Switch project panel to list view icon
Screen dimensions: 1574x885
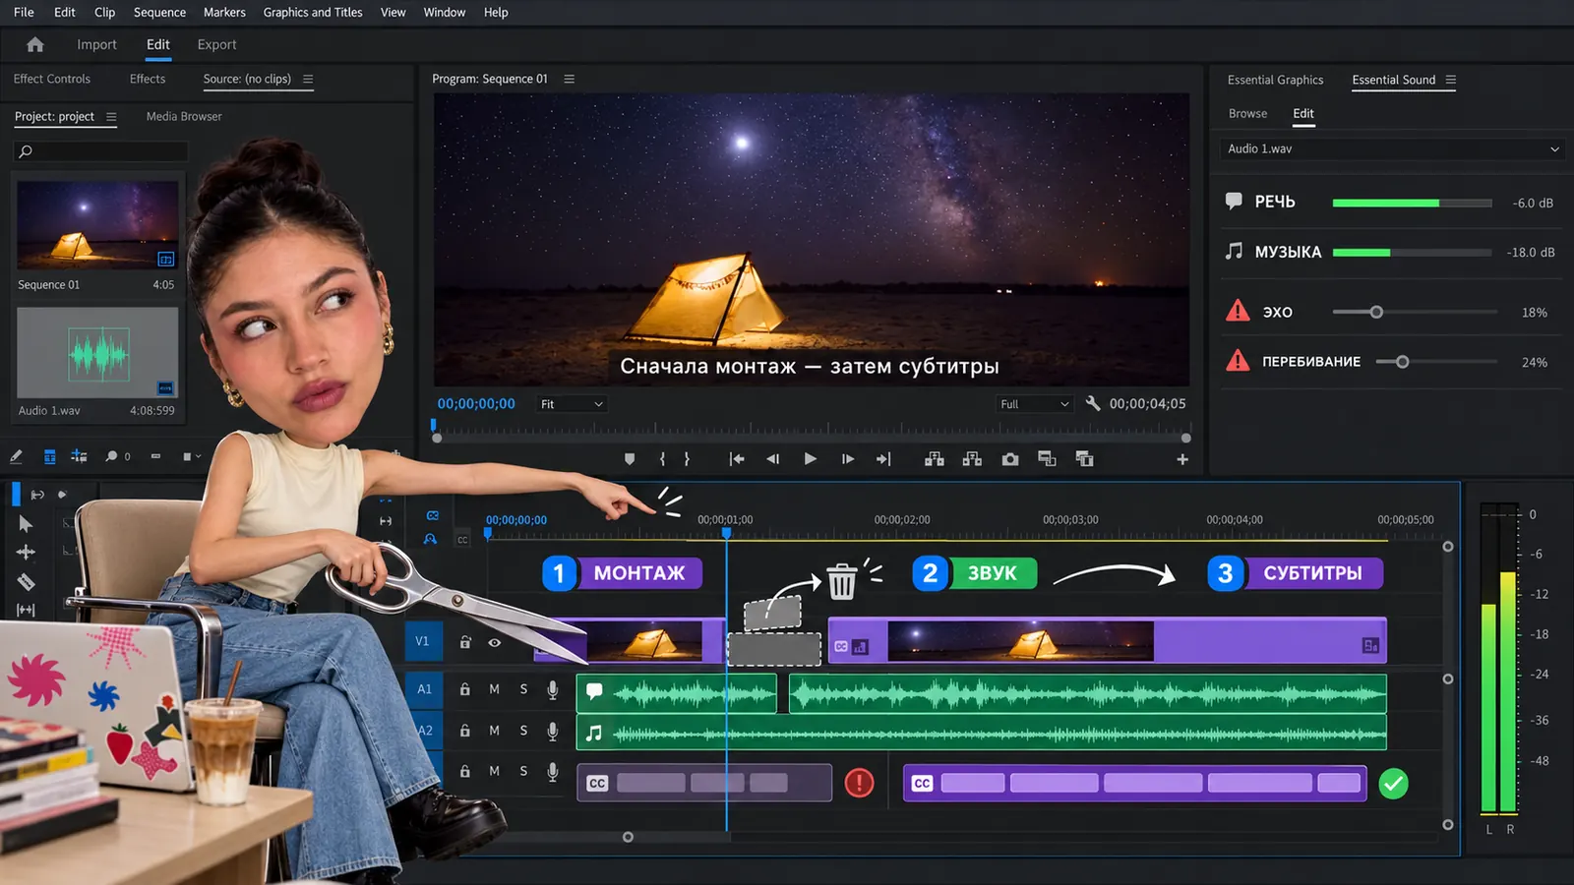49,456
